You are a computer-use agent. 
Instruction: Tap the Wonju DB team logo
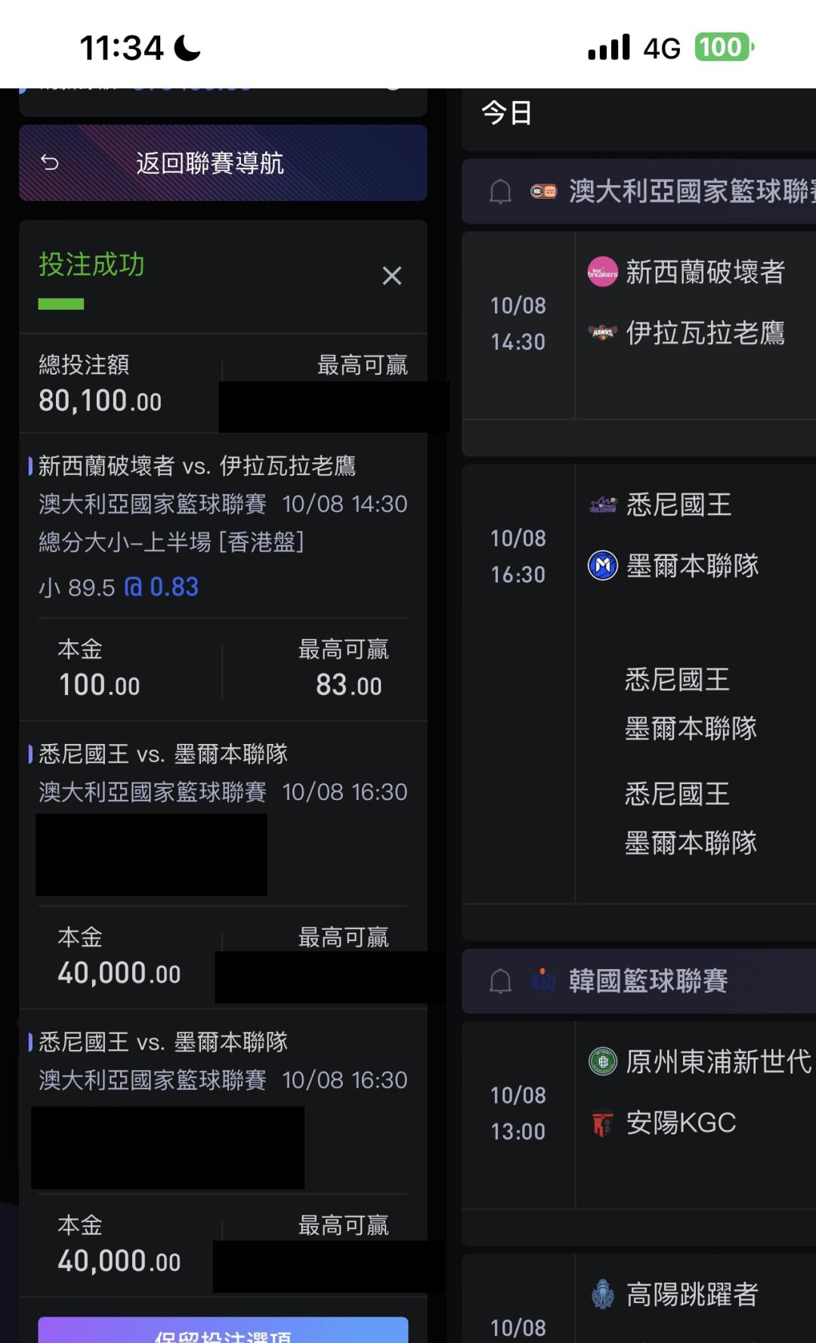pos(602,1061)
